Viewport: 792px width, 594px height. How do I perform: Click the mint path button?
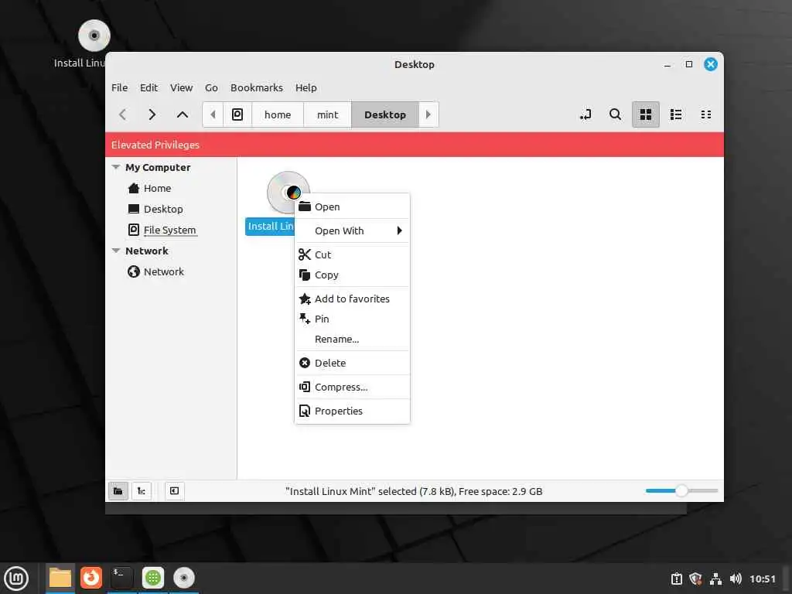click(327, 114)
